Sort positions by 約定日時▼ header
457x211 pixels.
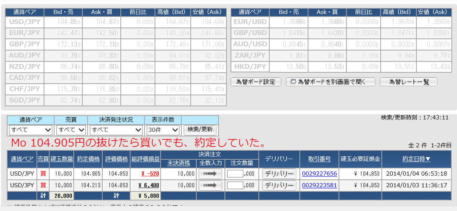click(416, 159)
